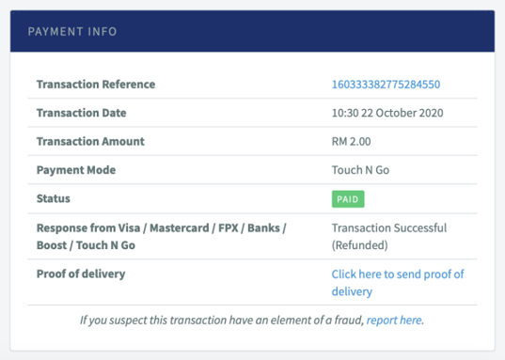The image size is (505, 360).
Task: Click the RM 2.00 amount value
Action: click(x=351, y=141)
